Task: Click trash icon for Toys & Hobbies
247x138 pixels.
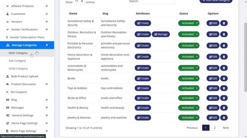Action: coord(224,88)
